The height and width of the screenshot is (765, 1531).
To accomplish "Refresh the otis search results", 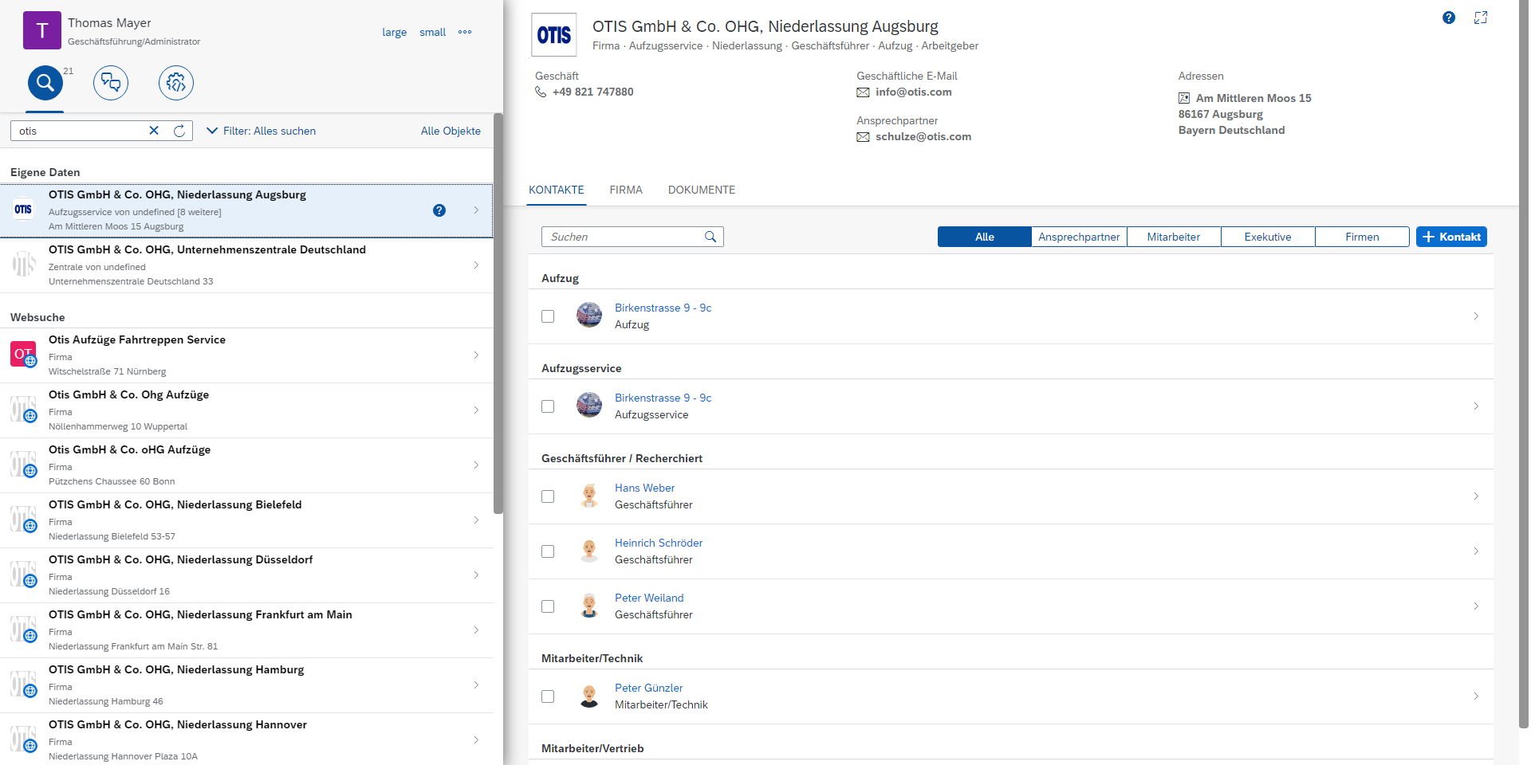I will (179, 131).
